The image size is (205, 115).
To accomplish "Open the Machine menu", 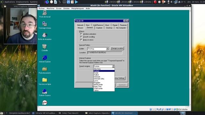I will coord(50,8).
